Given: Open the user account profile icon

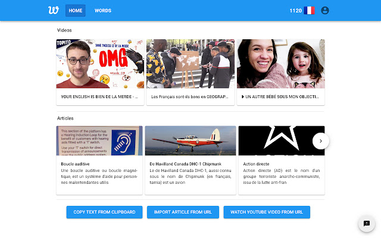Looking at the screenshot, I should [x=325, y=11].
